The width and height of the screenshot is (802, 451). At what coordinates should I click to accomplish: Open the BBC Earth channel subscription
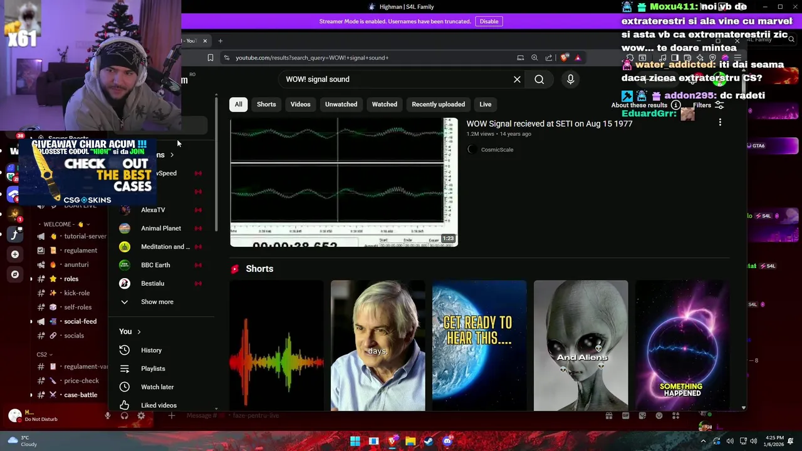pyautogui.click(x=155, y=265)
